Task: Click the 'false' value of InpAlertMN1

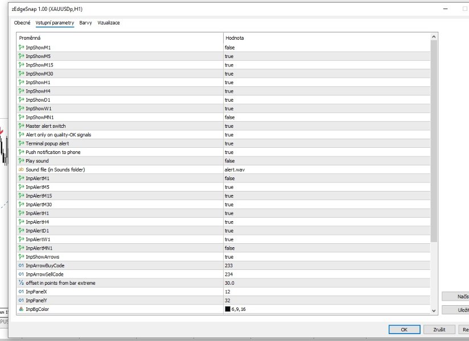Action: [x=230, y=248]
